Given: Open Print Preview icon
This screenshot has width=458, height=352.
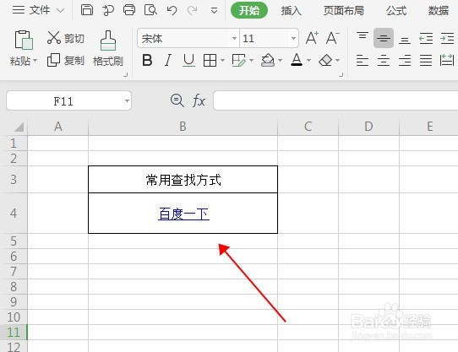Looking at the screenshot, I should (150, 10).
